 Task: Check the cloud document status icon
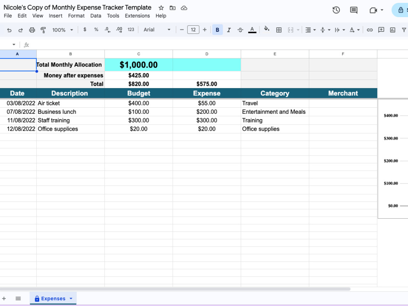(x=184, y=8)
